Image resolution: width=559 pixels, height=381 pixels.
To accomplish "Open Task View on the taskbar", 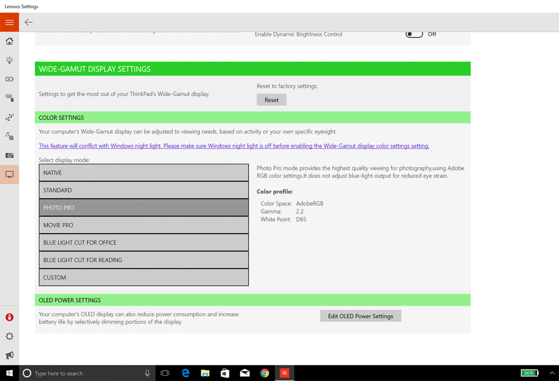I will click(165, 373).
